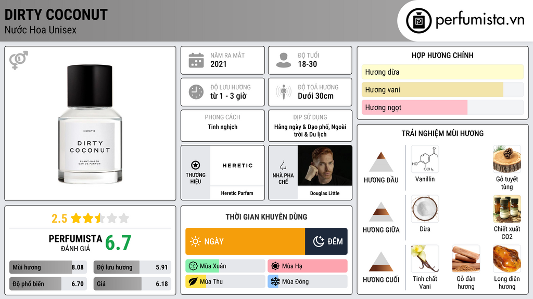Click the Gỗ đàn hương sandalwood image
The width and height of the screenshot is (533, 299).
point(466,259)
